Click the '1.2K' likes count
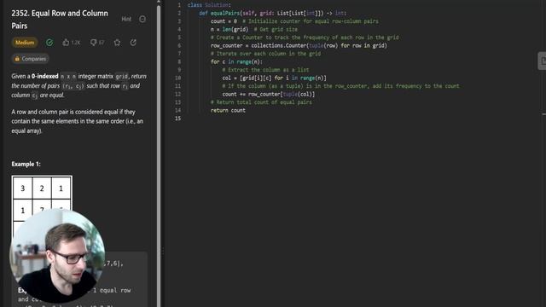The width and height of the screenshot is (546, 307). pos(76,43)
